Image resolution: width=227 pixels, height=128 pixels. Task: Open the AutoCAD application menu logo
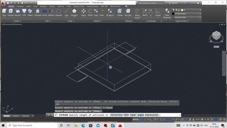pyautogui.click(x=3, y=3)
